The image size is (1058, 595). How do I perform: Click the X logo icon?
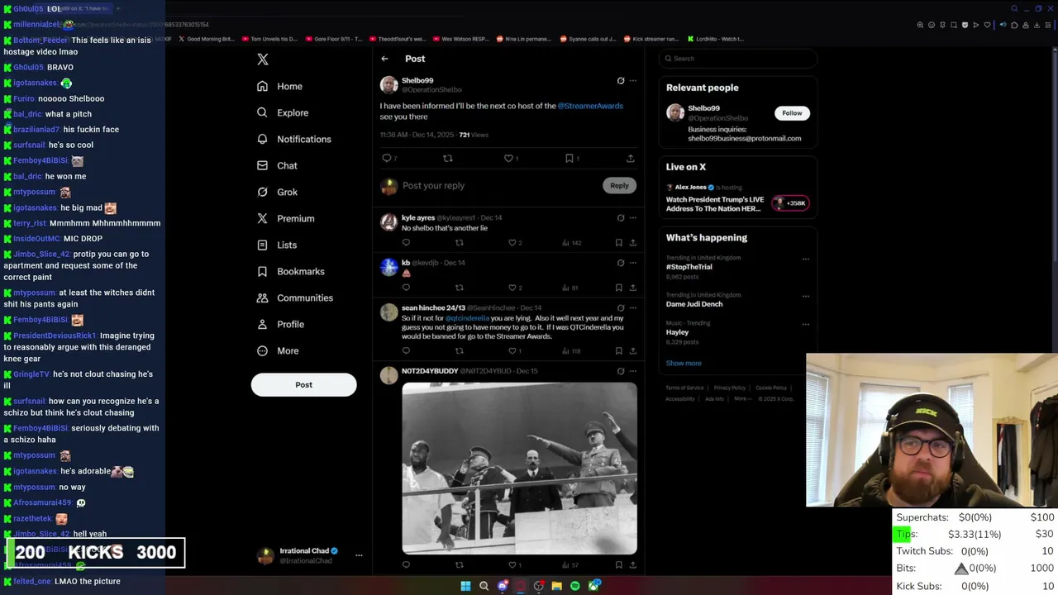263,59
